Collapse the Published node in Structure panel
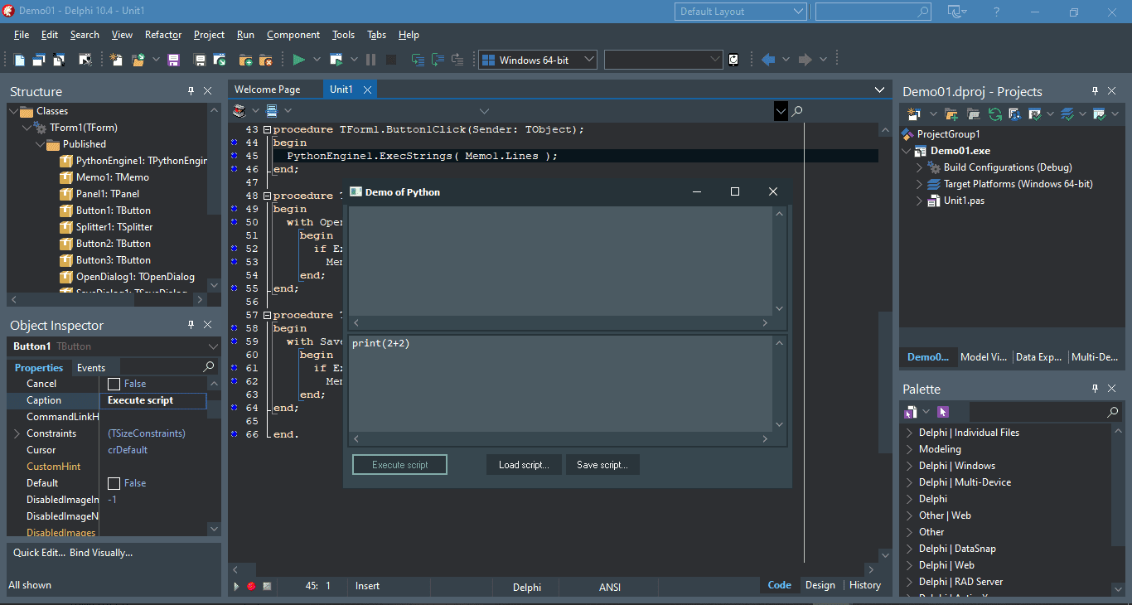The width and height of the screenshot is (1132, 605). point(40,143)
